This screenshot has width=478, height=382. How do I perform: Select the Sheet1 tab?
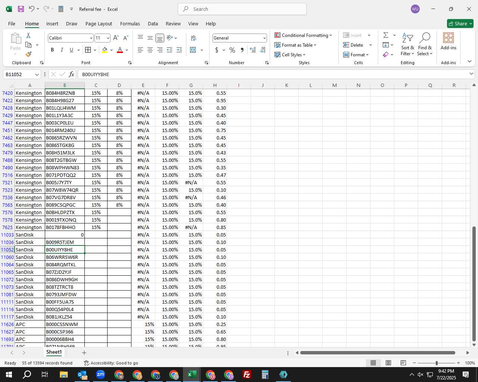tap(54, 352)
